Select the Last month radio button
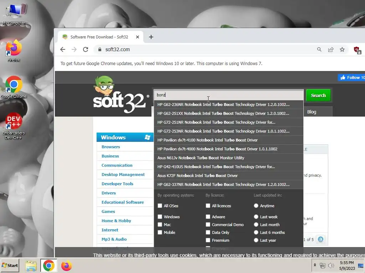The image size is (365, 273). point(256,225)
